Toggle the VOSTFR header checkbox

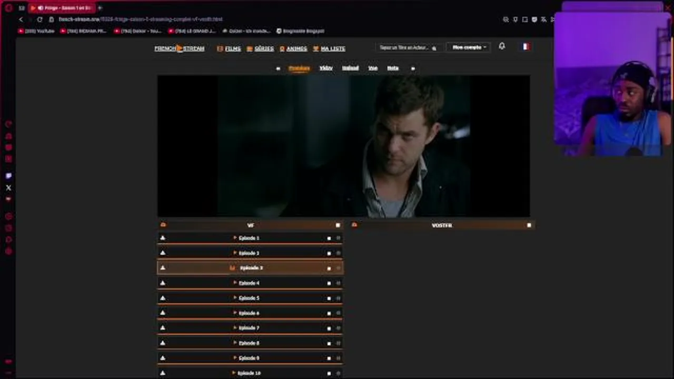[529, 225]
